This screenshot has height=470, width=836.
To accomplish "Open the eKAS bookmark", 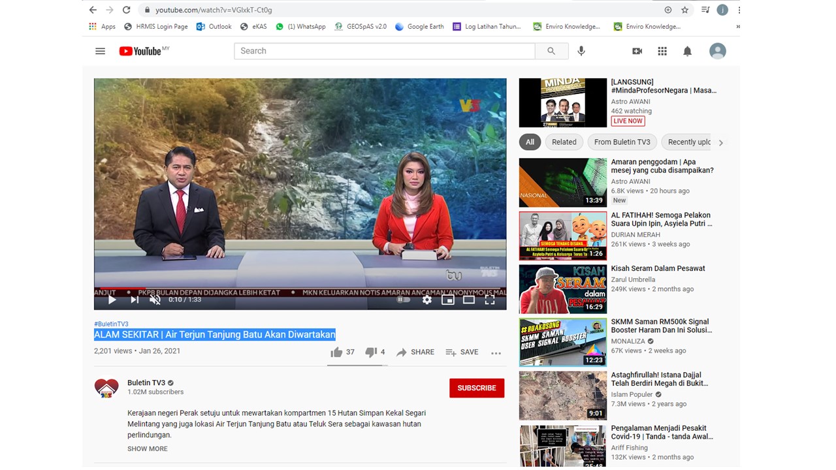I will (254, 27).
